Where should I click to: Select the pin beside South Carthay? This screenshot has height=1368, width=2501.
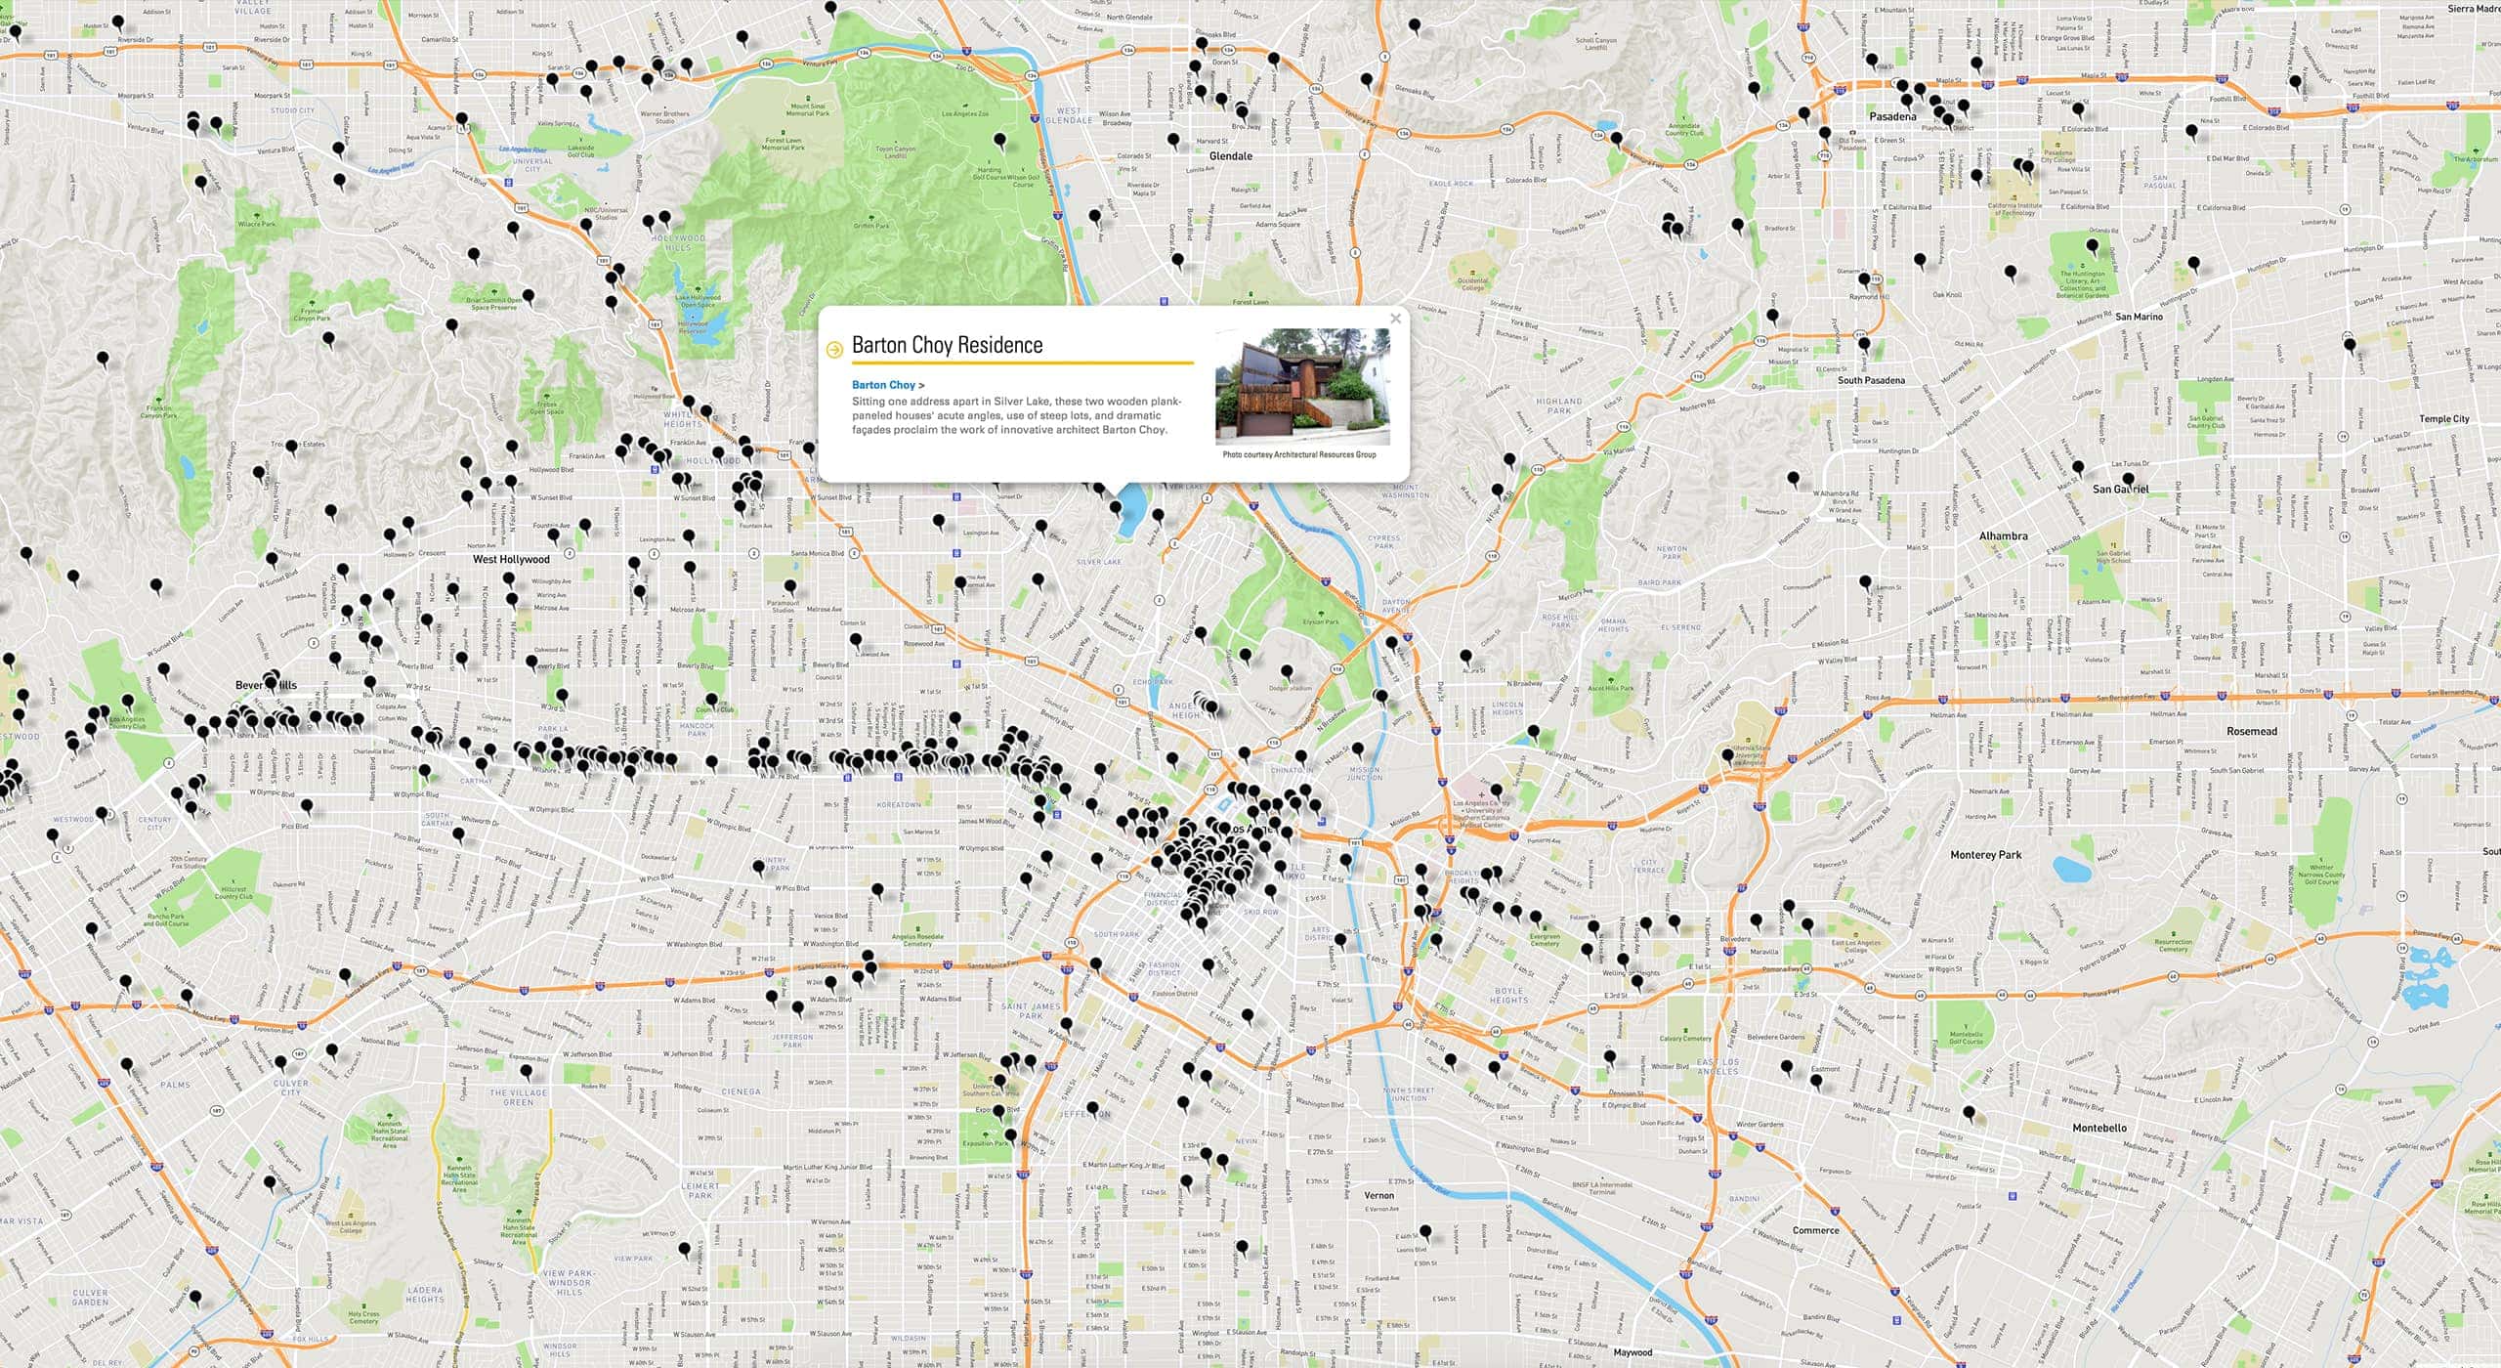(x=459, y=834)
